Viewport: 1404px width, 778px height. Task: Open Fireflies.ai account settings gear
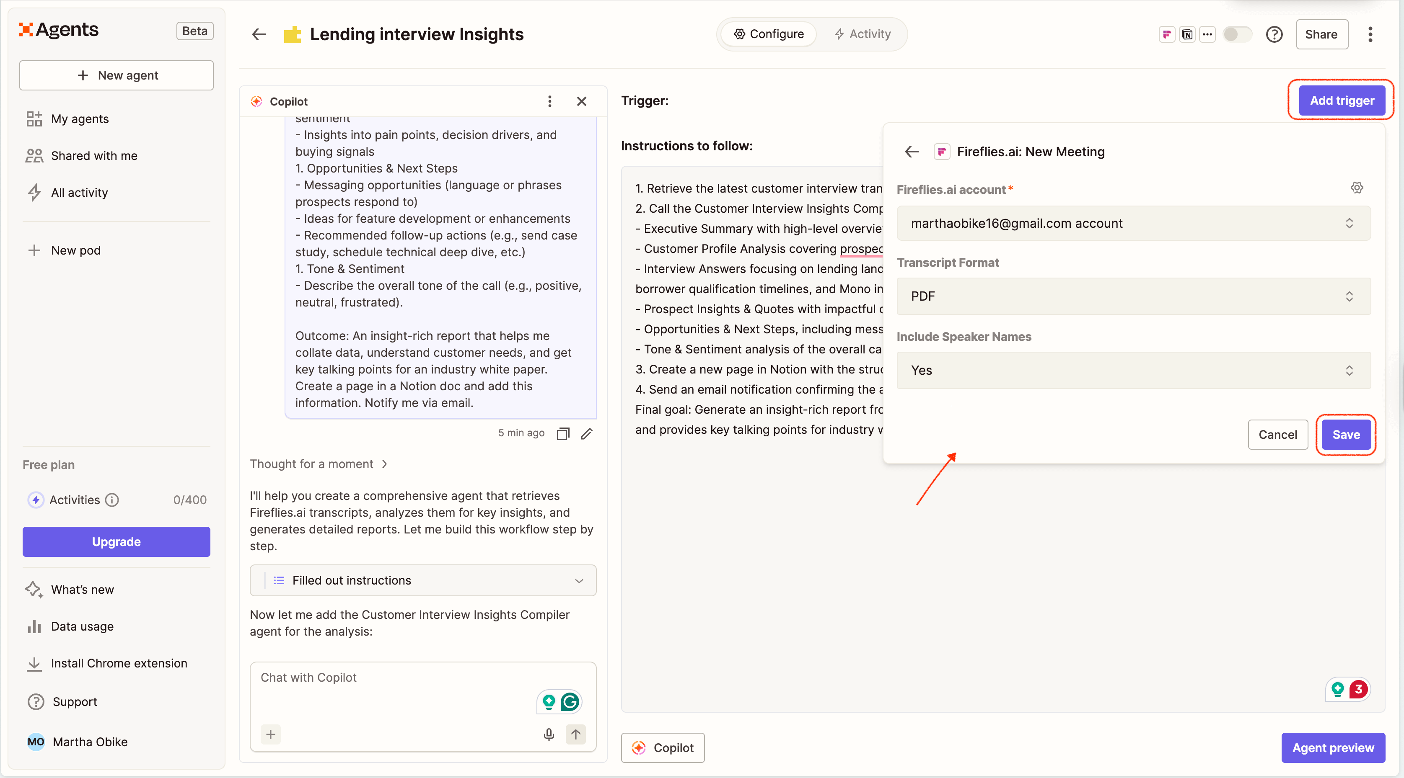pos(1357,188)
